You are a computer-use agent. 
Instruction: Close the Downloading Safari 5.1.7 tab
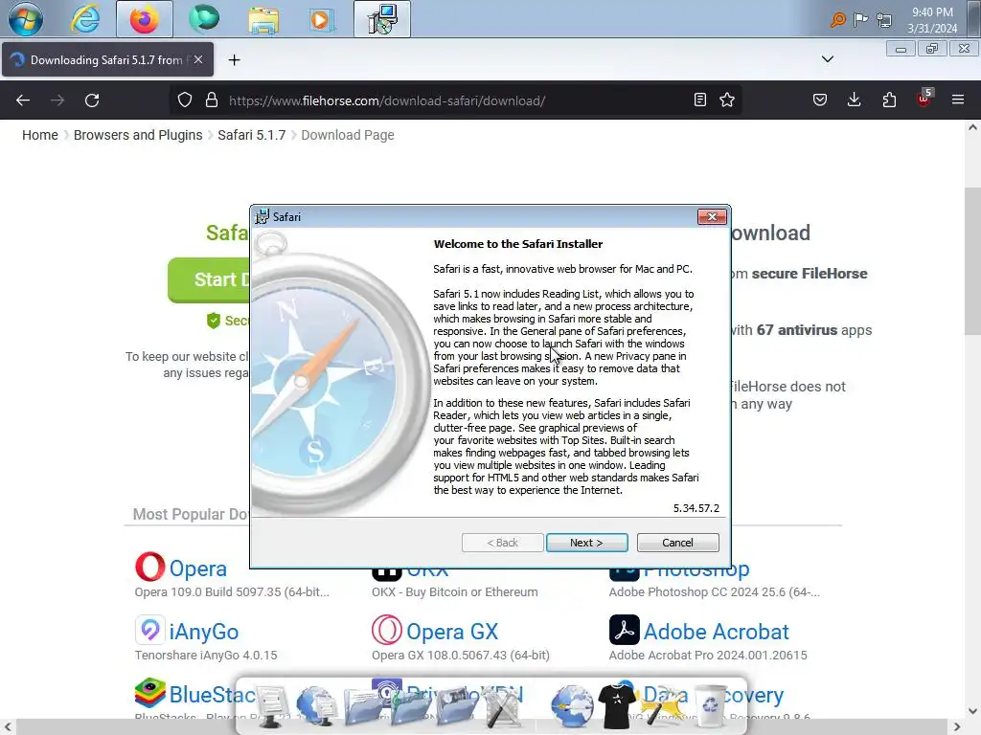click(x=198, y=59)
